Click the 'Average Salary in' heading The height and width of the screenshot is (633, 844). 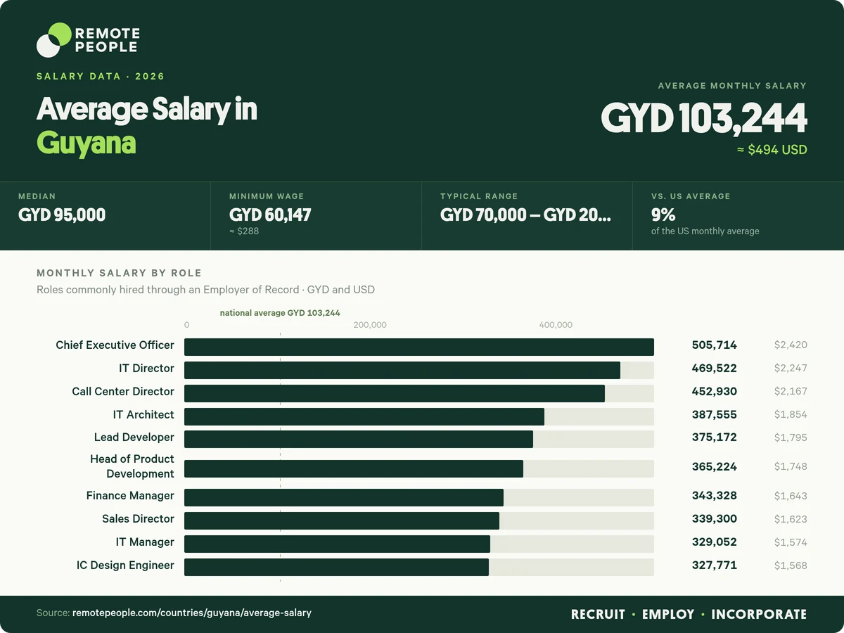tap(147, 110)
